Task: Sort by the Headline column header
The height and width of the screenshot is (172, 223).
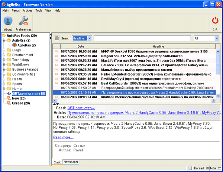Action: [x=158, y=47]
